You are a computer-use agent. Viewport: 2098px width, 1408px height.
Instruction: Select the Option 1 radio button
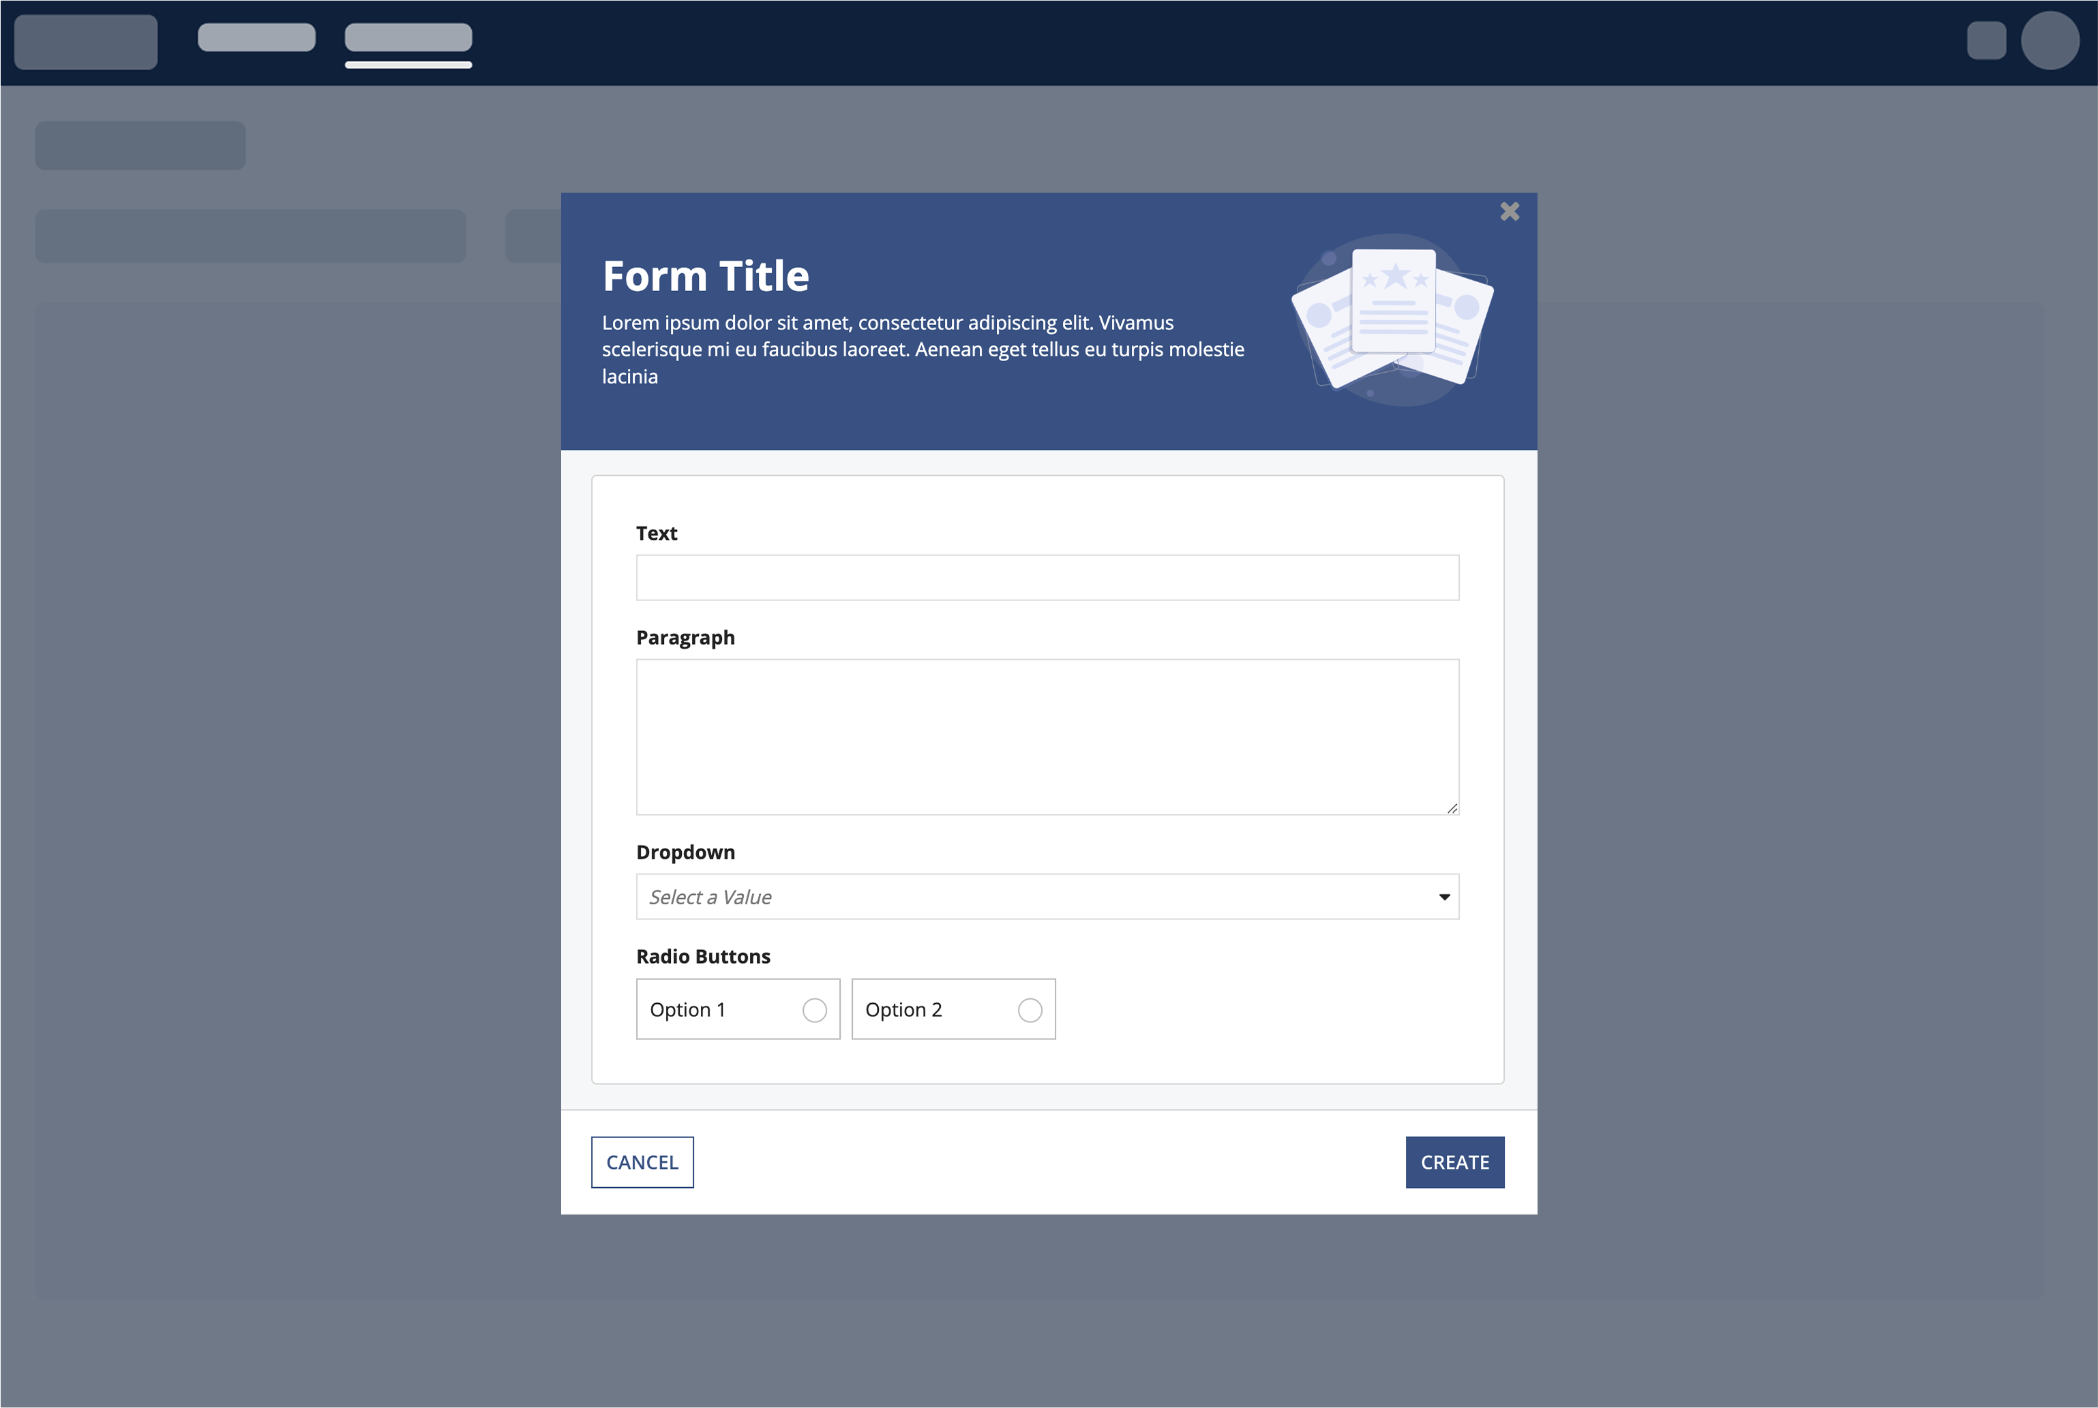[x=815, y=1010]
